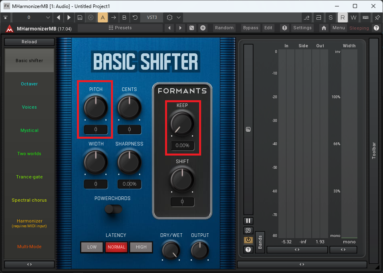Choose the Two worlds device
The height and width of the screenshot is (273, 383).
point(29,154)
